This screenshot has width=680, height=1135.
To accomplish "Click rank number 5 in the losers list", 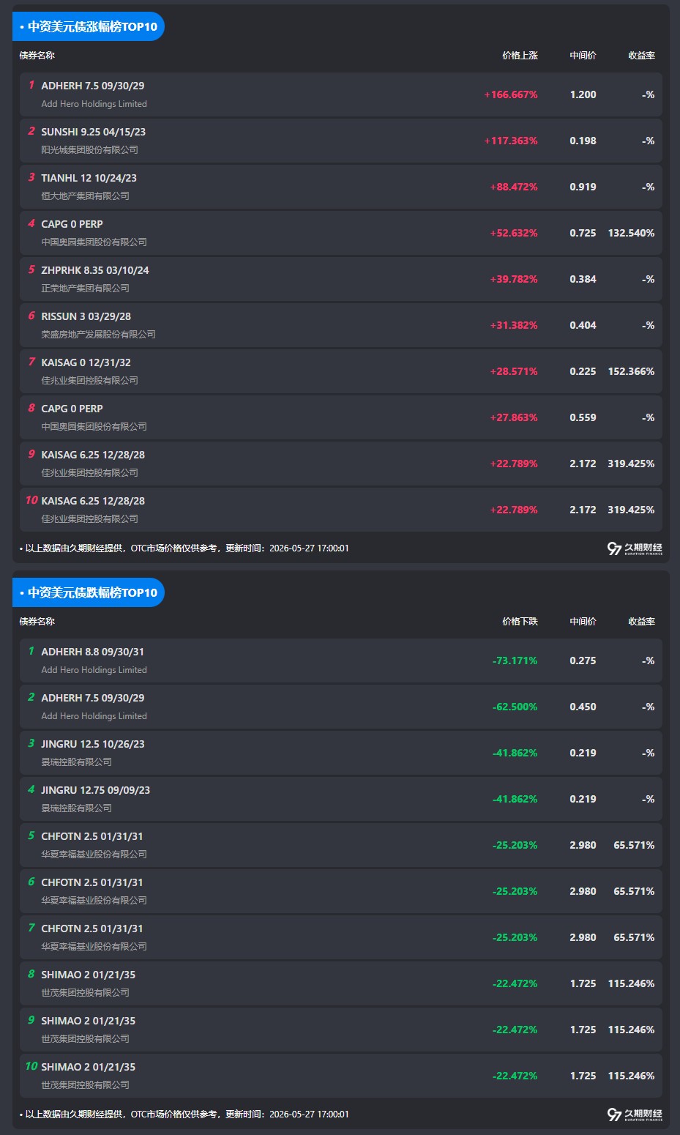I will (x=31, y=836).
